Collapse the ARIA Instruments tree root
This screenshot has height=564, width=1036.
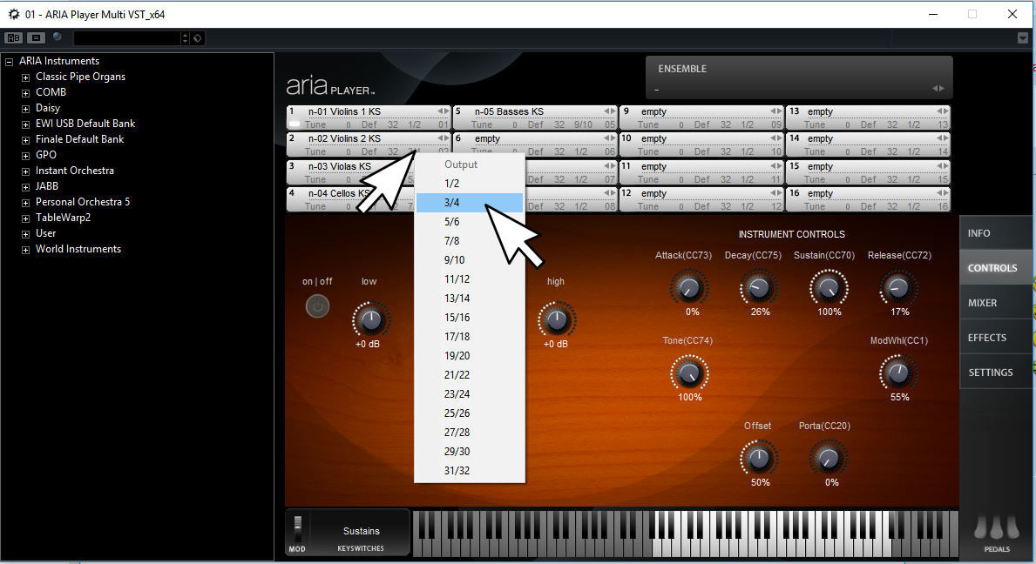(x=10, y=61)
